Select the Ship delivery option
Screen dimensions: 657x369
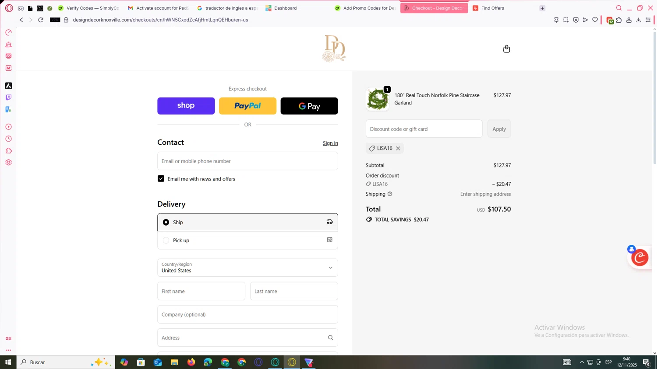pyautogui.click(x=247, y=222)
